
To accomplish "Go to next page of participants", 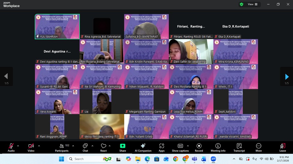I will coord(287,77).
